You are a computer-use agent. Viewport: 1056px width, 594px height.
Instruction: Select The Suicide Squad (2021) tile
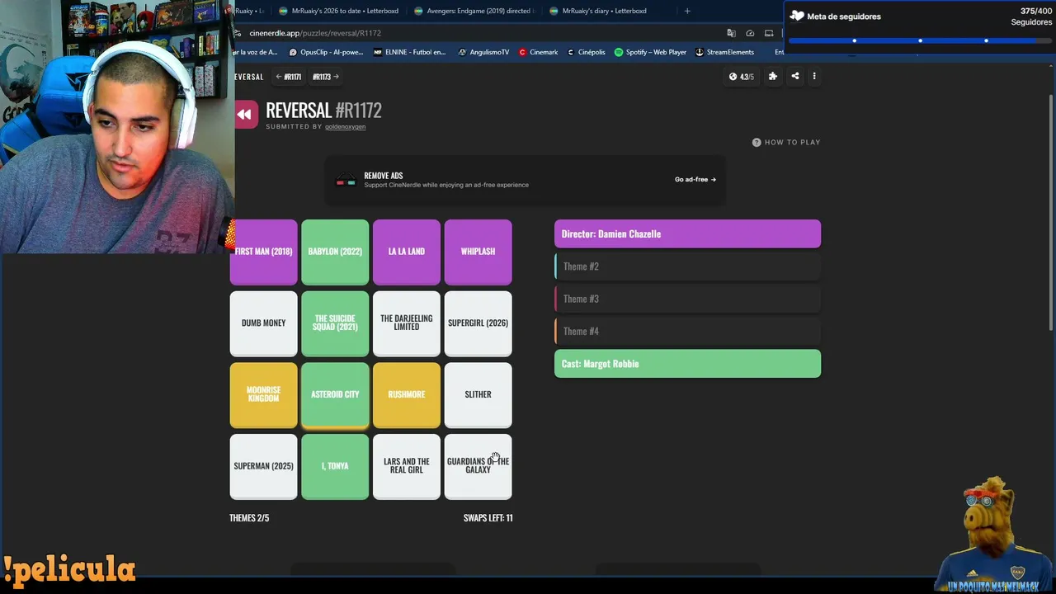click(x=335, y=323)
